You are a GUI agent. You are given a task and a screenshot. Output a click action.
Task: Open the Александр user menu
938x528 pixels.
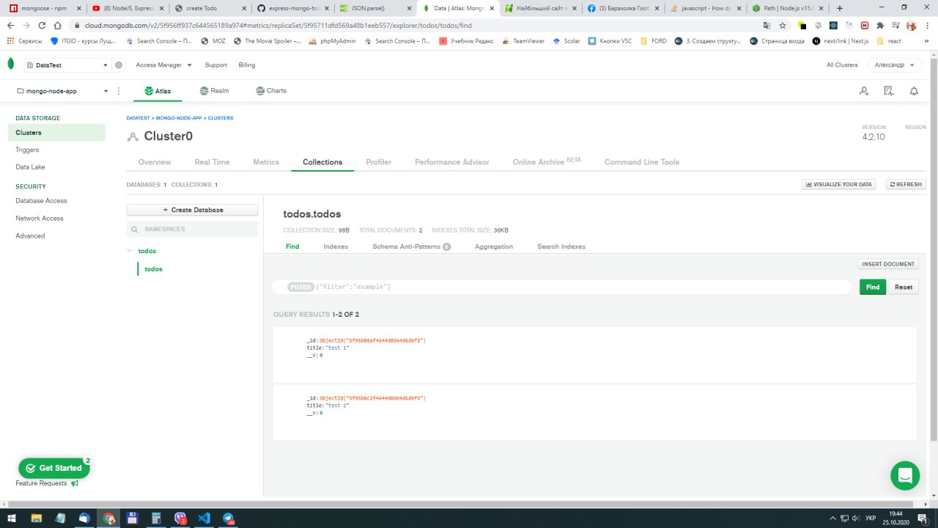point(895,65)
